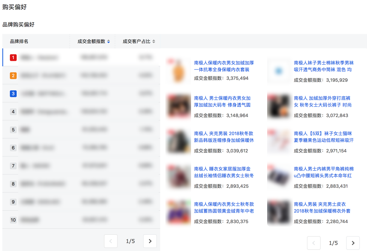Open link 南极人 加绒加厚外穿打底裤
The width and height of the screenshot is (367, 251).
point(323,102)
